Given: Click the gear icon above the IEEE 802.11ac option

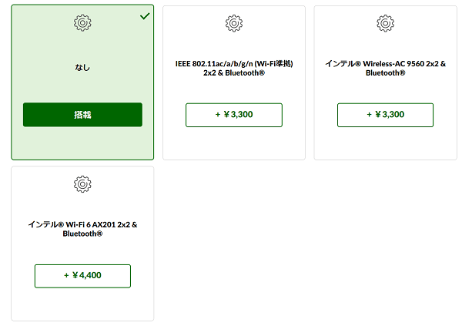Looking at the screenshot, I should (x=234, y=23).
